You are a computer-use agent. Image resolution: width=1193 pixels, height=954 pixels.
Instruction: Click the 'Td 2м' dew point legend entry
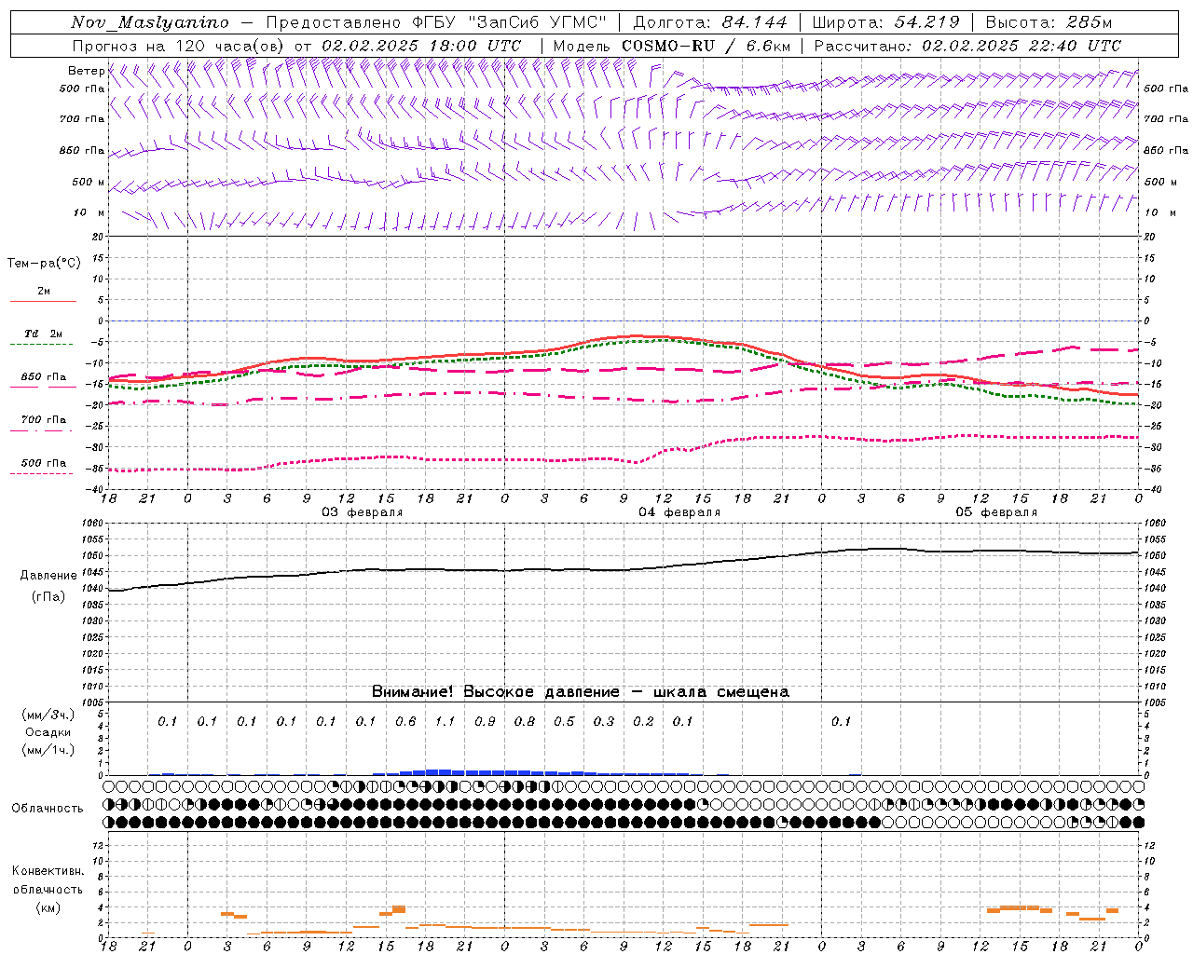coord(43,334)
